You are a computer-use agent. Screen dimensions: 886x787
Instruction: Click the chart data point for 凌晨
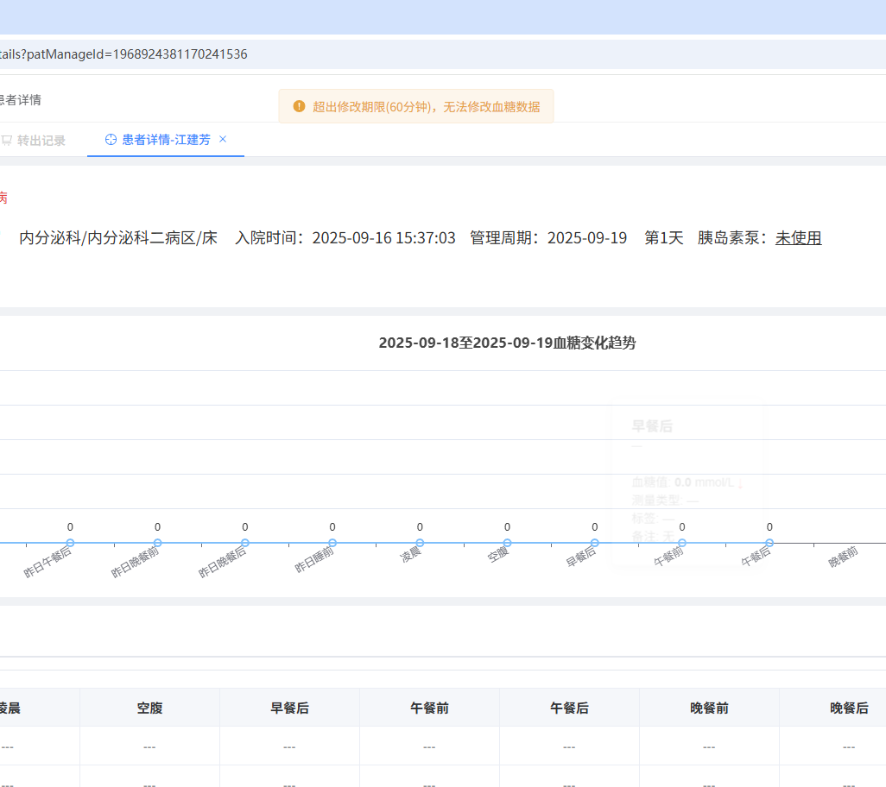click(420, 543)
